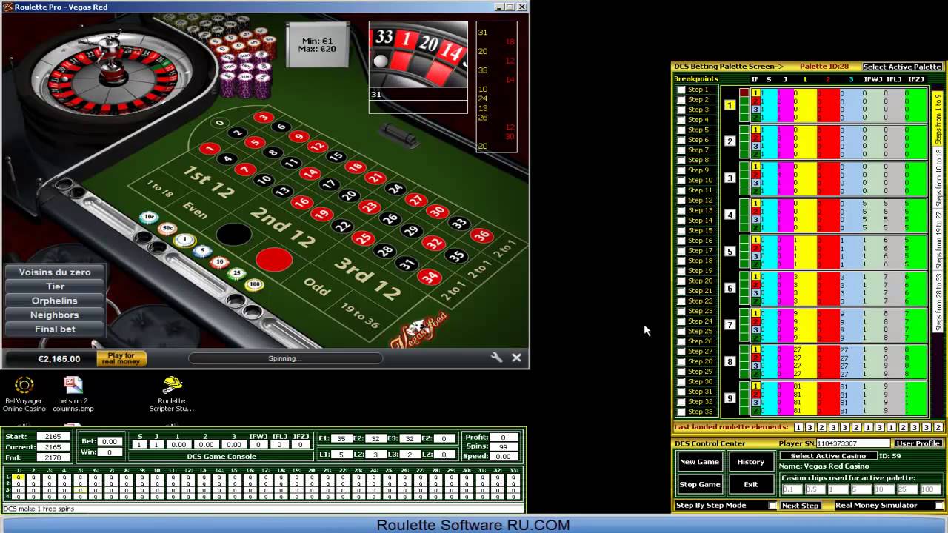Place a bet on black 17

pyautogui.click(x=329, y=184)
